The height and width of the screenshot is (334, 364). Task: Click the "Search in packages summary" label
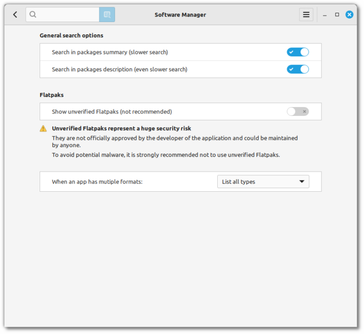point(110,52)
